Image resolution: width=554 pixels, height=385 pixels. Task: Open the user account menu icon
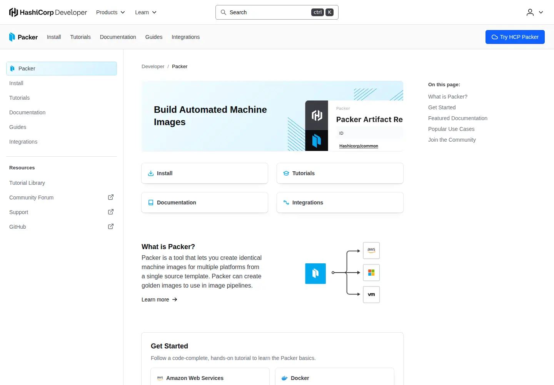point(530,12)
